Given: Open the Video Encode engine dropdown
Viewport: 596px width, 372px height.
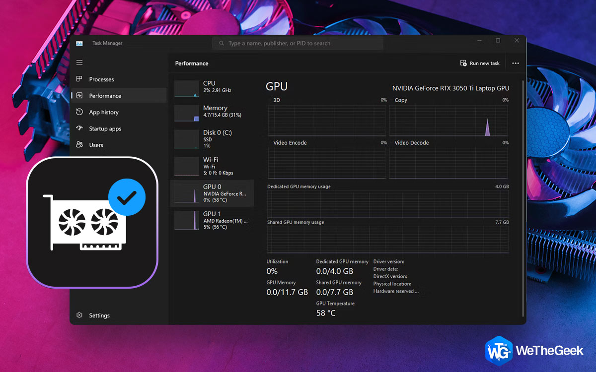Looking at the screenshot, I should tap(290, 143).
